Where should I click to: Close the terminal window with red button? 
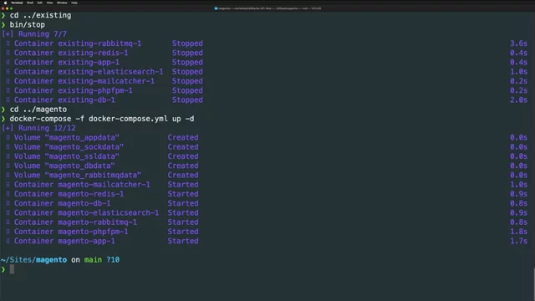tap(3, 8)
